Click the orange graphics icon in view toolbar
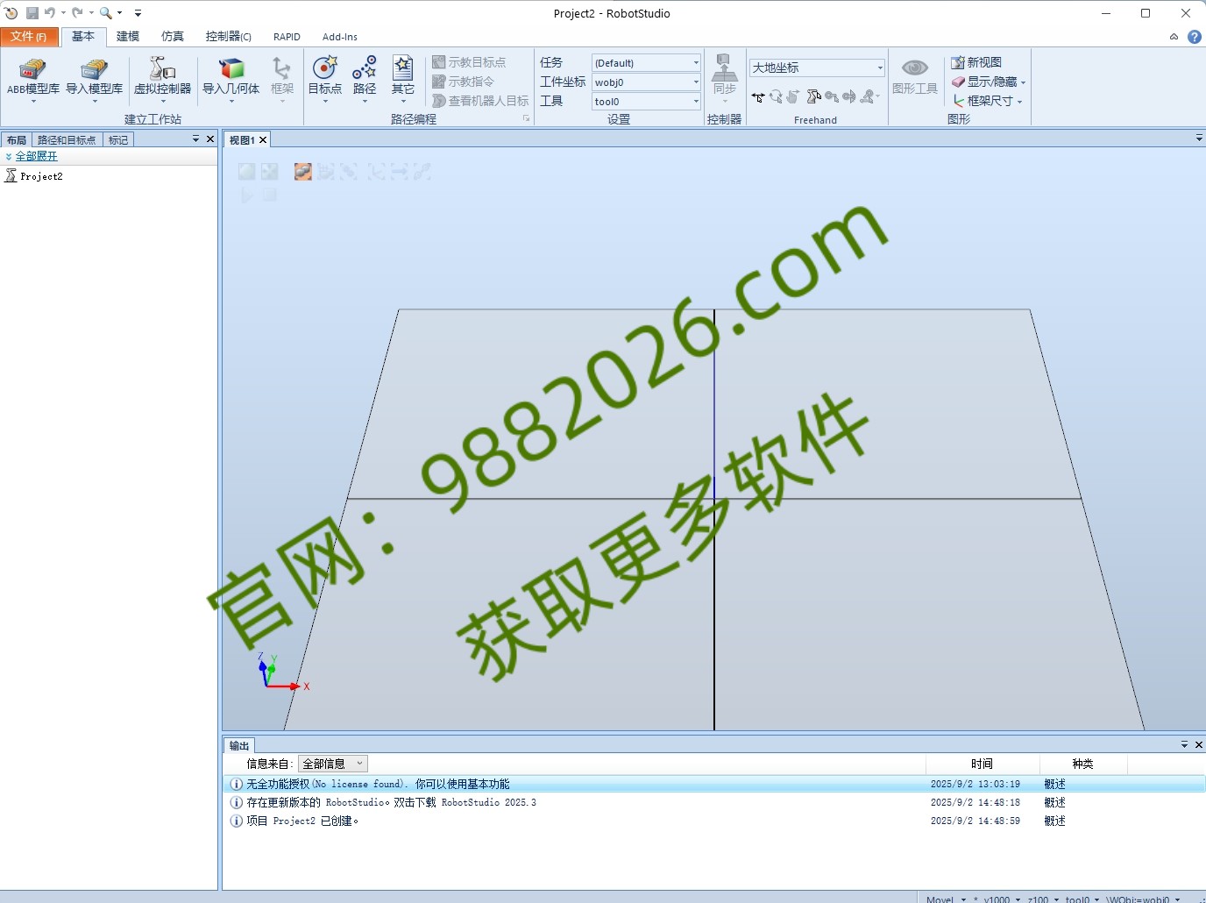Viewport: 1206px width, 903px height. (x=302, y=172)
